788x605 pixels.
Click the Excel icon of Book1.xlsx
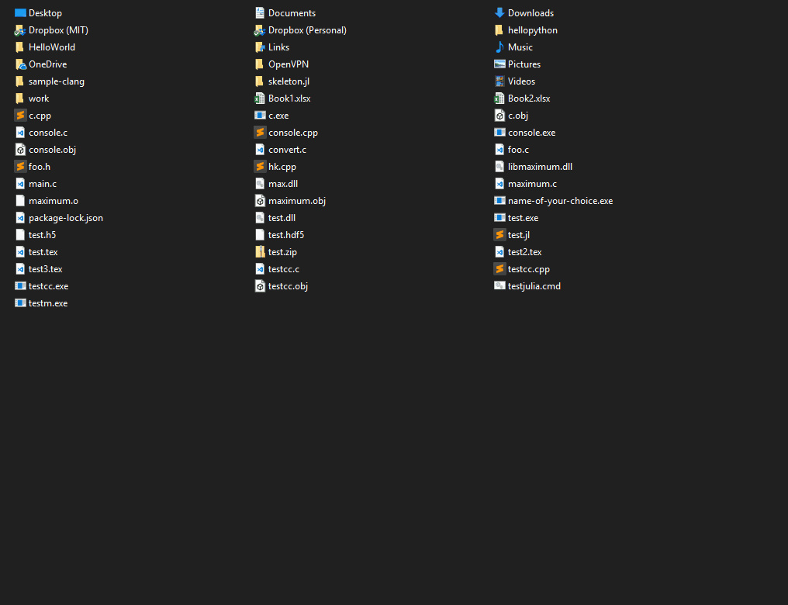[260, 99]
